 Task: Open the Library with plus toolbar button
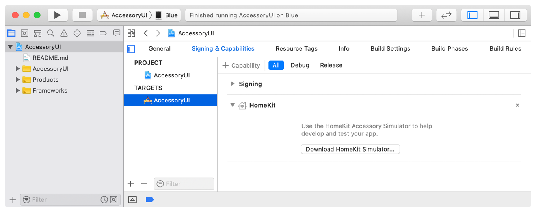click(x=422, y=15)
